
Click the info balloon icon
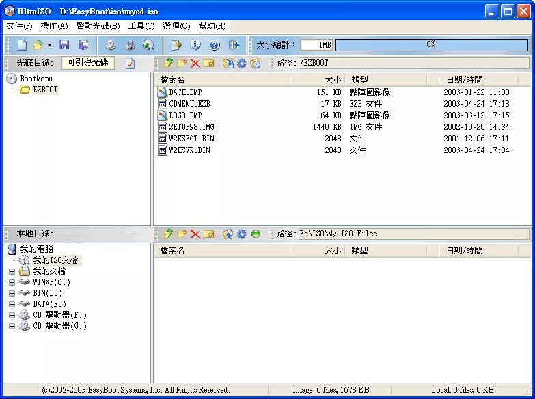pyautogui.click(x=195, y=44)
